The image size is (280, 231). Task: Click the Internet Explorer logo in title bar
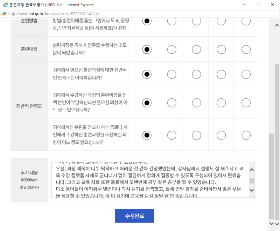[x=5, y=5]
